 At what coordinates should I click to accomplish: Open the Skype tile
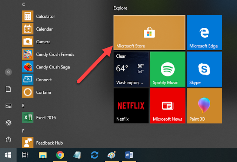pyautogui.click(x=204, y=69)
